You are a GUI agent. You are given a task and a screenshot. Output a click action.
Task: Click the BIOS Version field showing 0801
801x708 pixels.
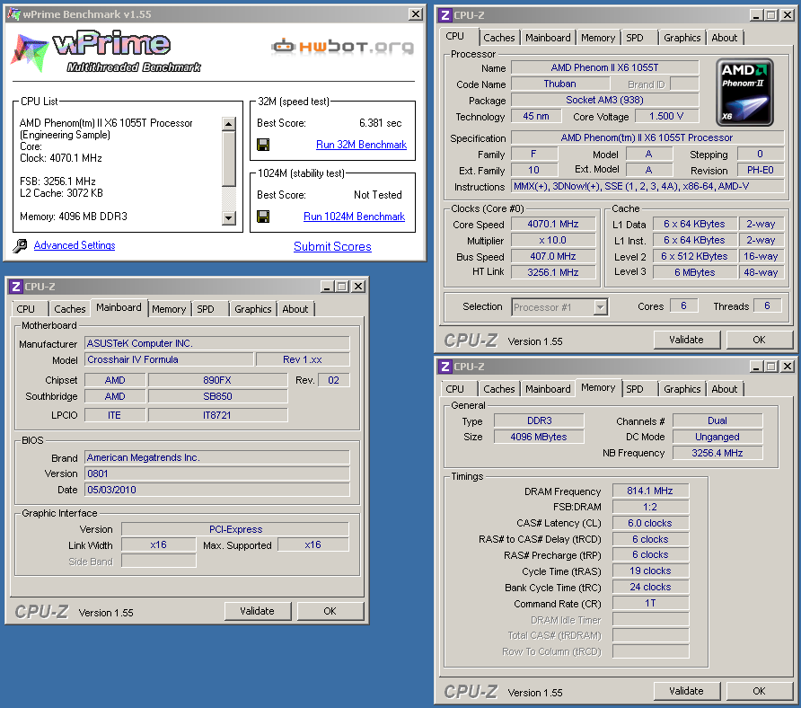pyautogui.click(x=217, y=473)
